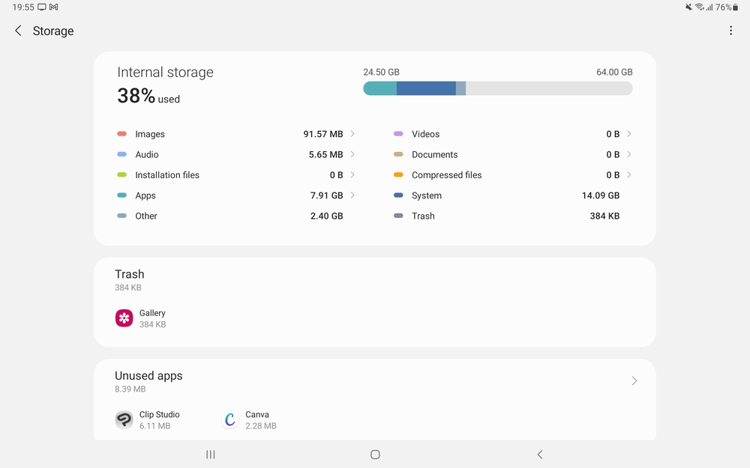The image size is (750, 468).
Task: Open the Gallery app trash icon
Action: coord(124,318)
